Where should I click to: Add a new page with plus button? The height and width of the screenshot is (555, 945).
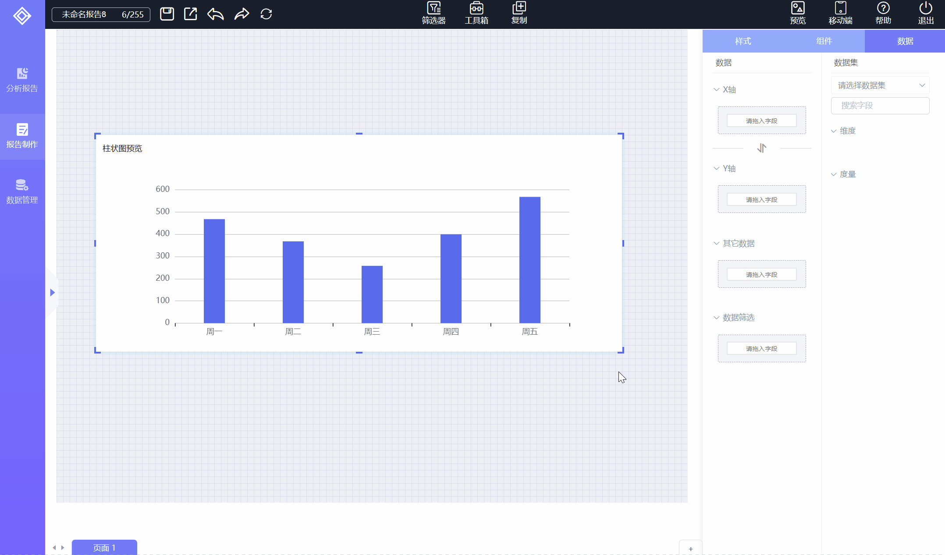[x=691, y=549]
